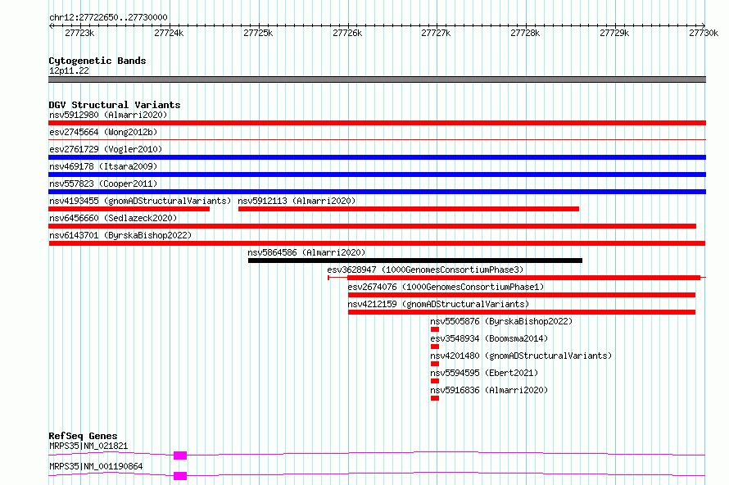This screenshot has height=485, width=729.
Task: Click the 27724k ruler tick label
Action: tap(169, 33)
